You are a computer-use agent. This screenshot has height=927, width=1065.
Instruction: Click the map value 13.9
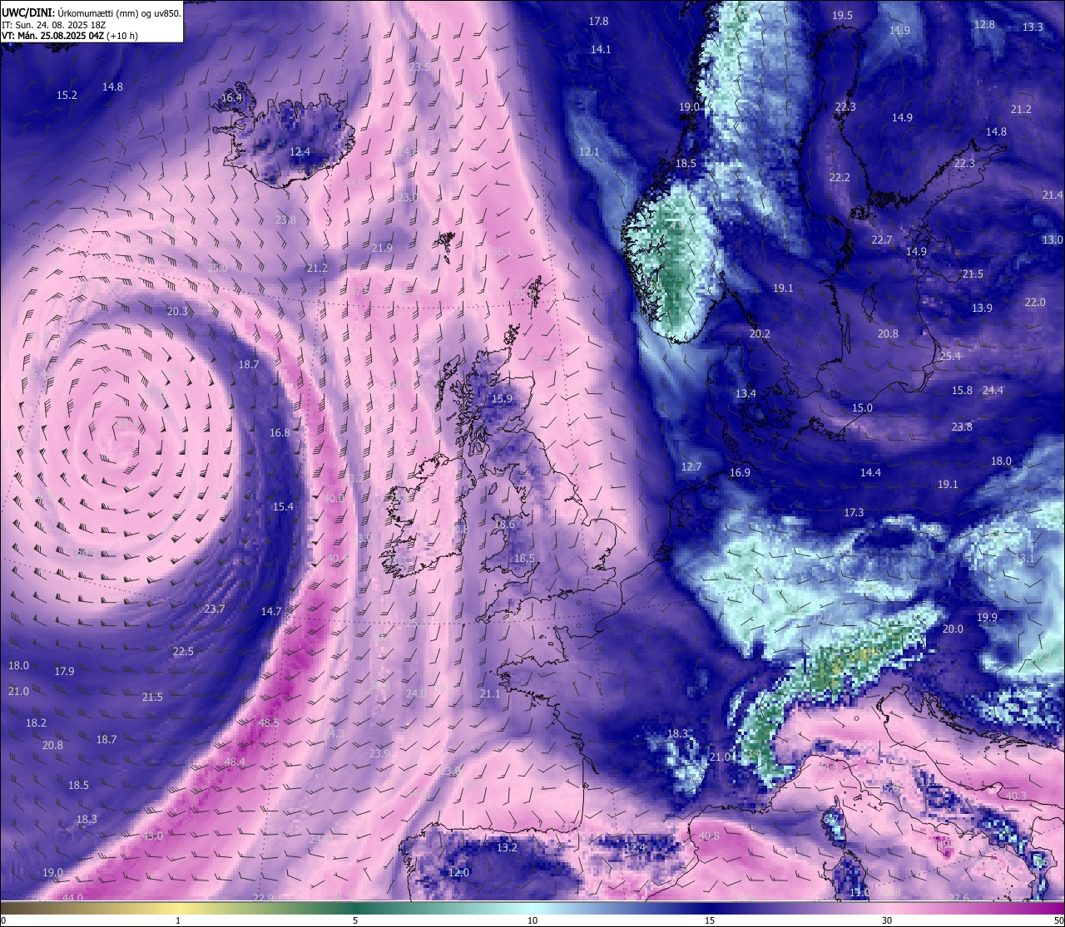point(982,308)
